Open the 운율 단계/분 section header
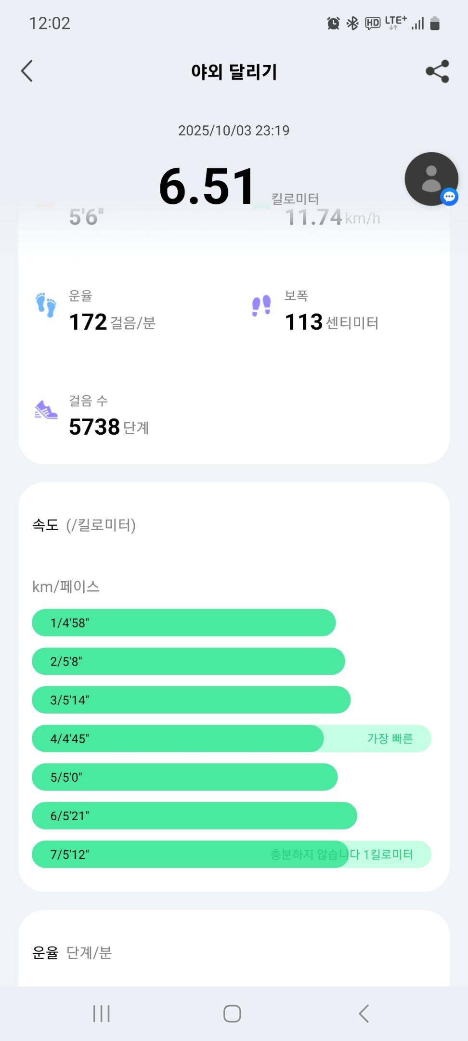 72,952
